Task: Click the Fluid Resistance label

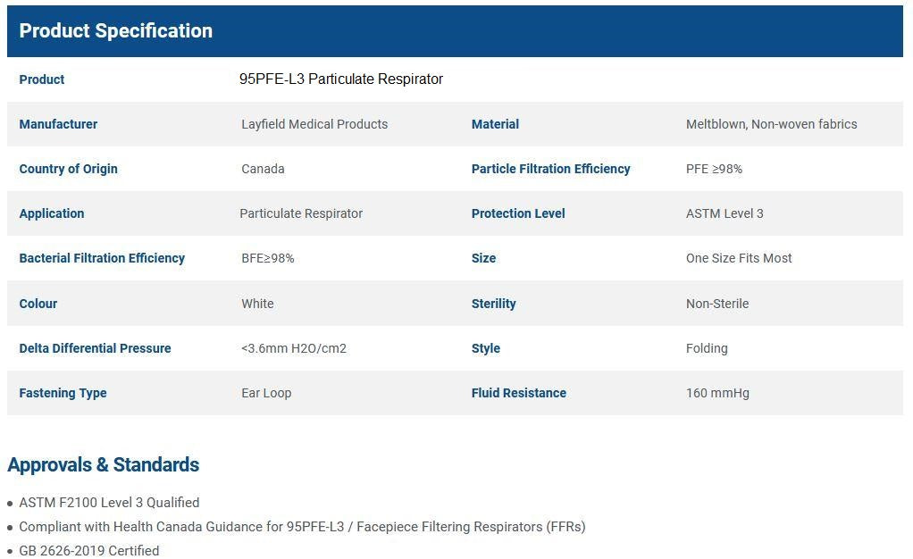Action: pos(518,393)
